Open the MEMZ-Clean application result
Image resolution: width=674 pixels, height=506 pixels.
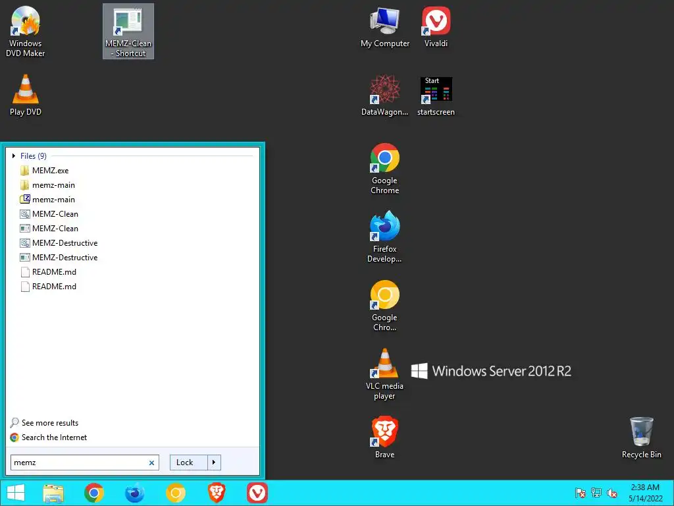tap(49, 229)
